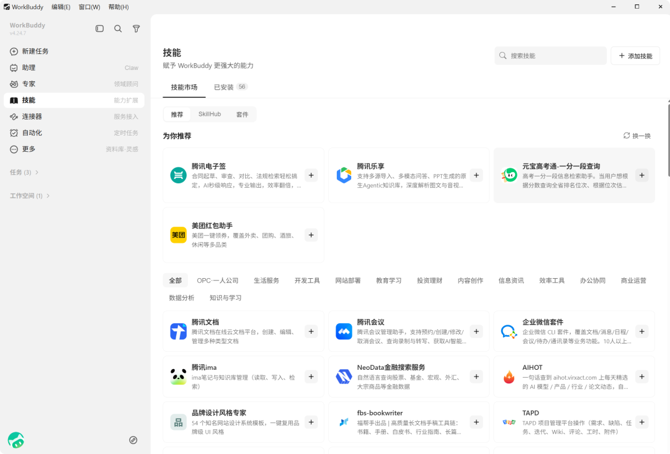
Task: Add the 腾讯电子签 skill with plus icon
Action: tap(311, 175)
